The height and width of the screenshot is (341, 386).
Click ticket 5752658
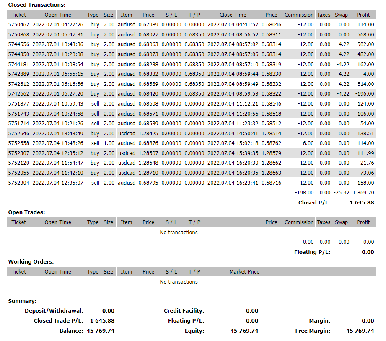[x=19, y=143]
